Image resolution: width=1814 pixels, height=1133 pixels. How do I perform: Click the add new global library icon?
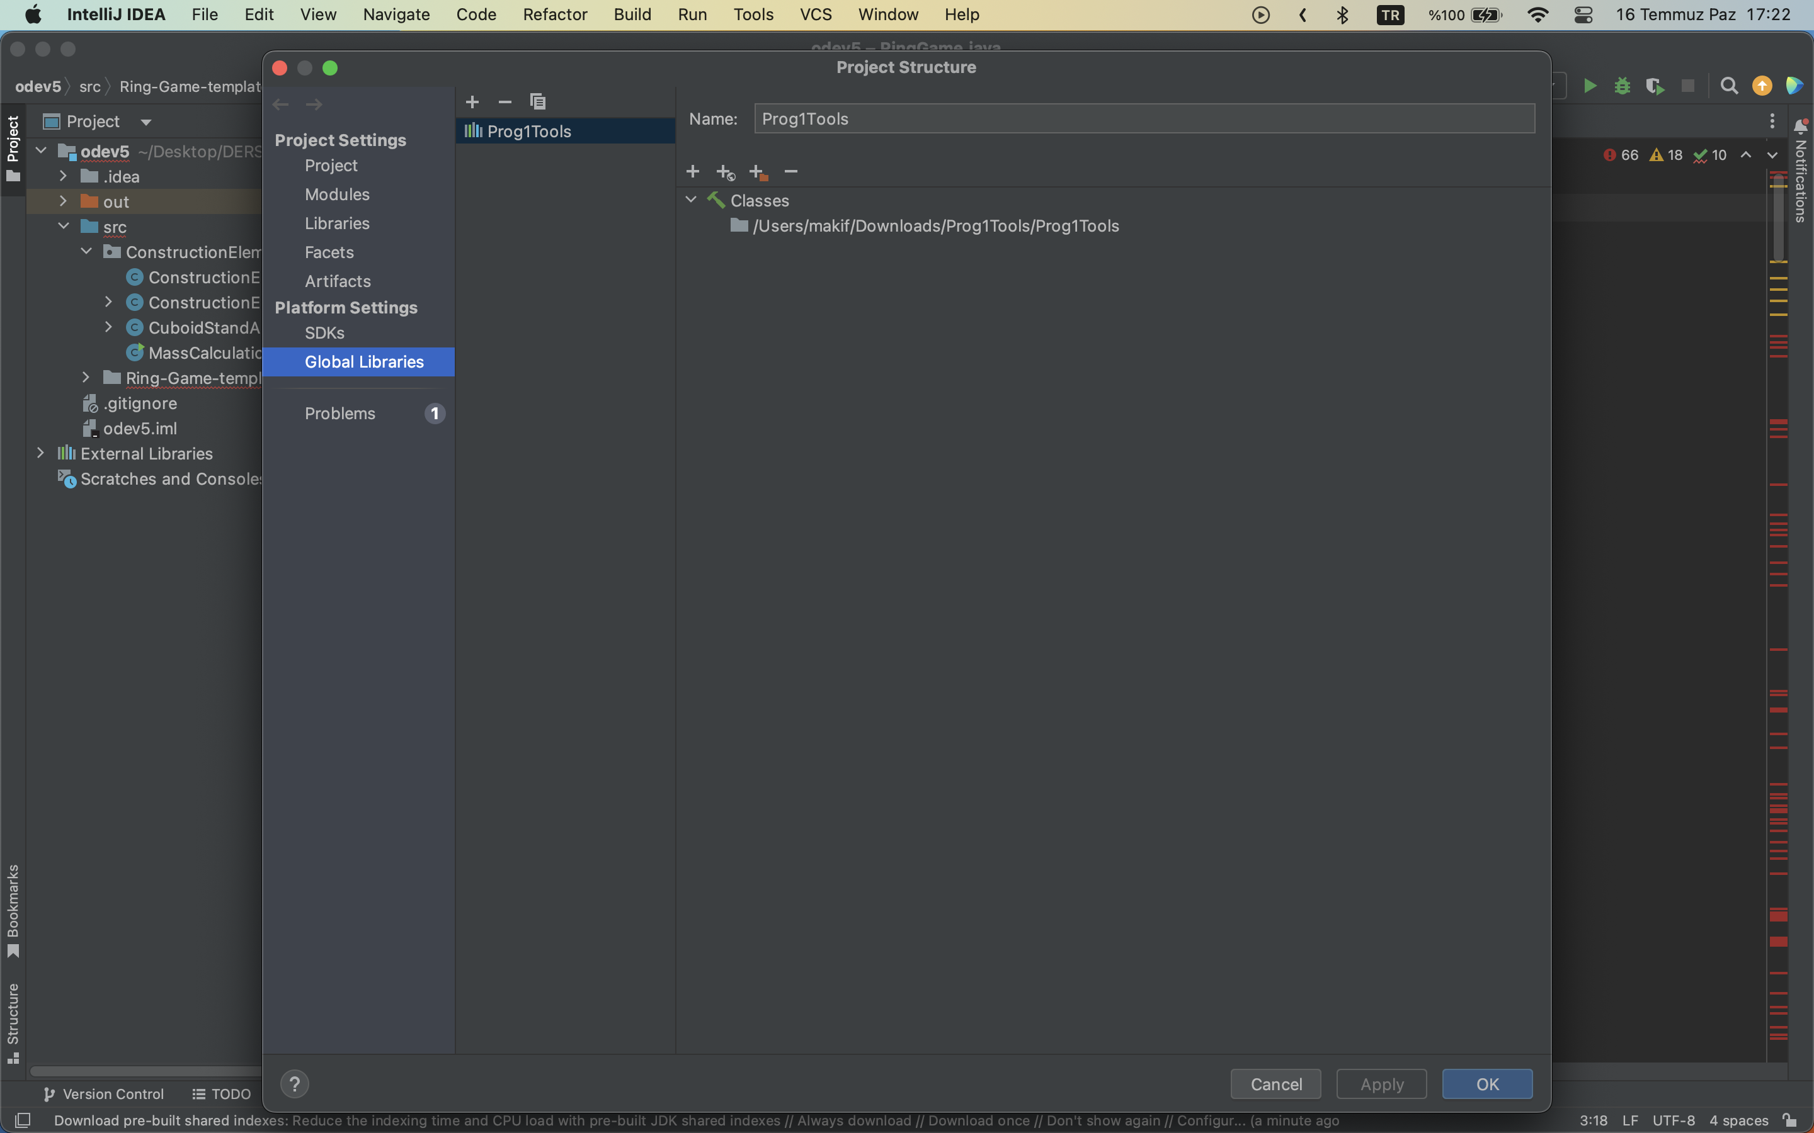[472, 102]
